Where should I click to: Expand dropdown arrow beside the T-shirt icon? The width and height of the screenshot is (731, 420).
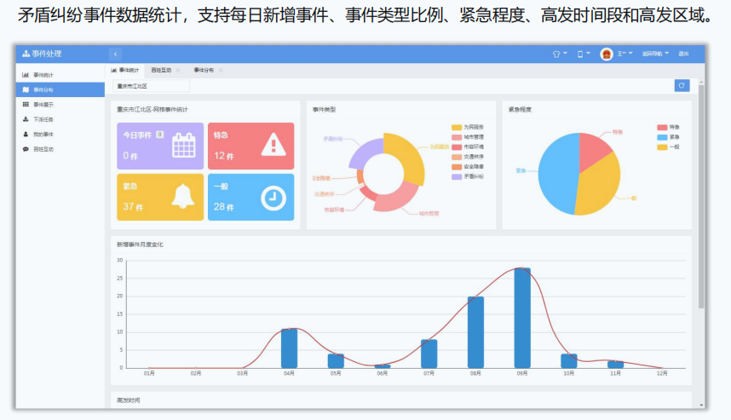pos(565,53)
